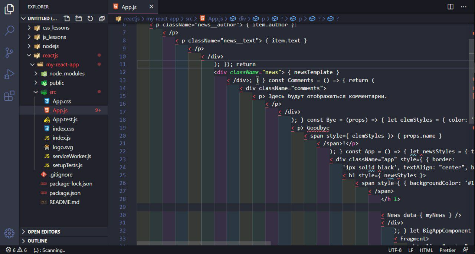Click the New Folder icon in Explorer
The width and height of the screenshot is (475, 254).
pos(78,18)
